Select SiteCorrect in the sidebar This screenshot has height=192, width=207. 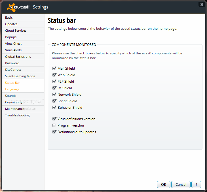[x=23, y=70]
